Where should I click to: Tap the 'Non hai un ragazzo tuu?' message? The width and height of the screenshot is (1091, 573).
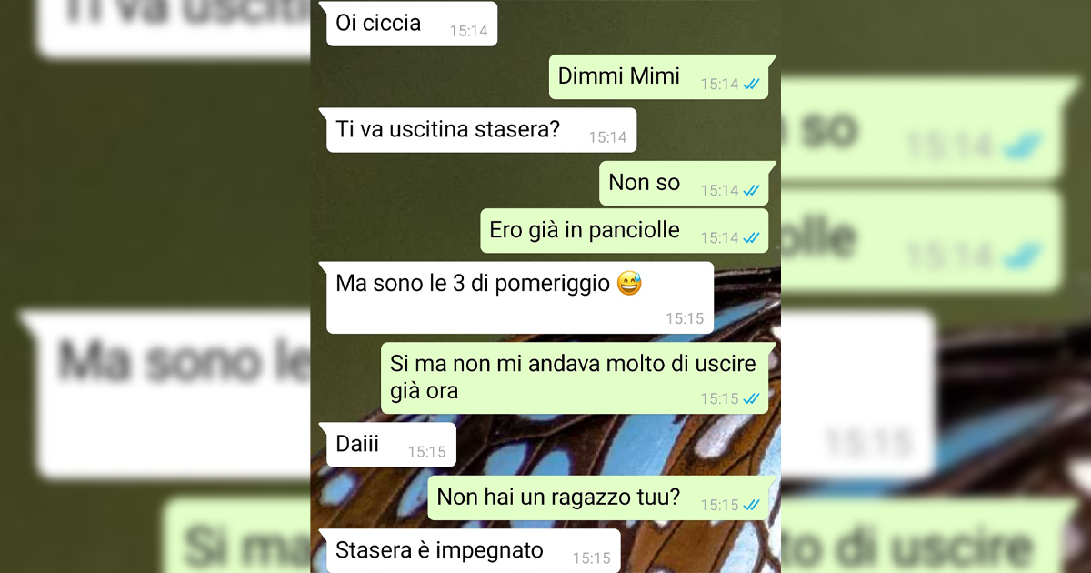click(x=599, y=498)
